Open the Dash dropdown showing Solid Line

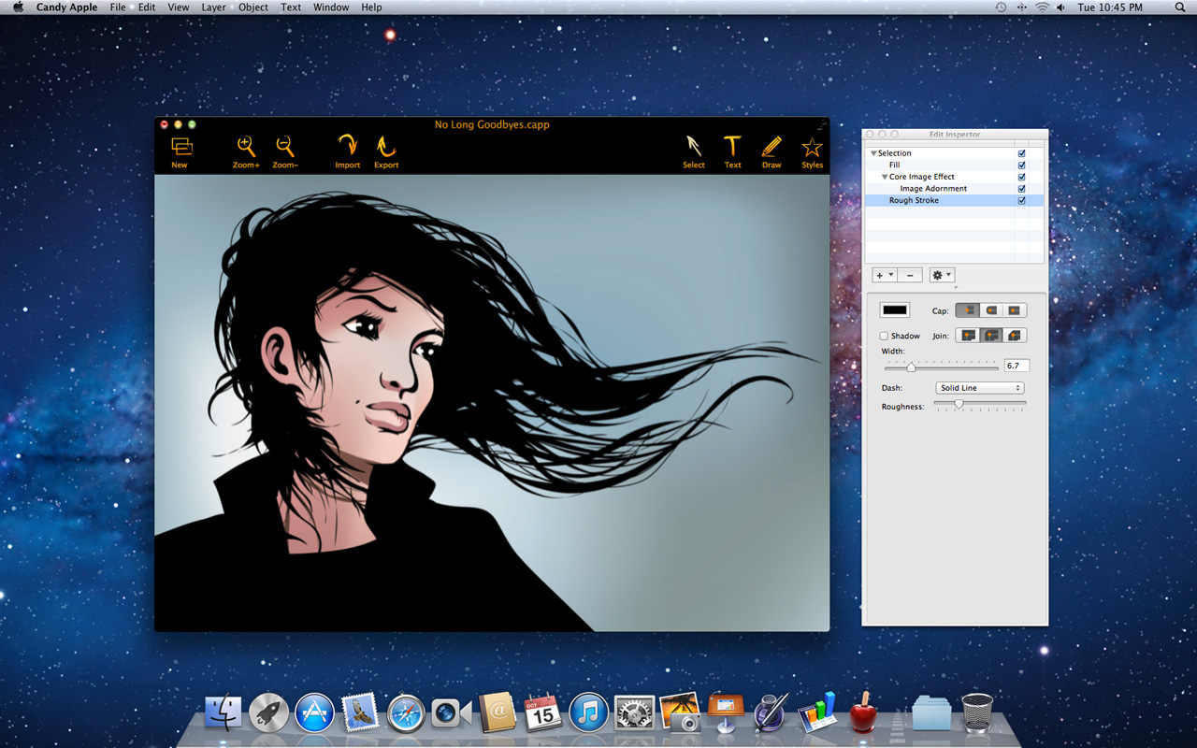pyautogui.click(x=979, y=387)
